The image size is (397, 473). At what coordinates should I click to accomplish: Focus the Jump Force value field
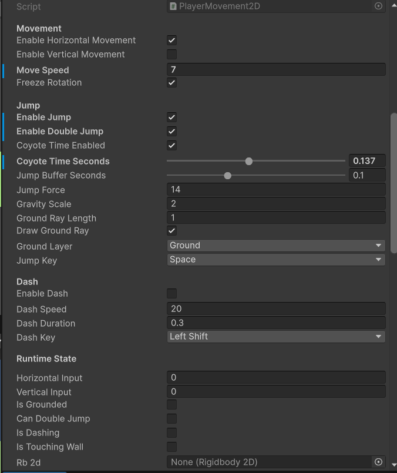click(x=276, y=190)
